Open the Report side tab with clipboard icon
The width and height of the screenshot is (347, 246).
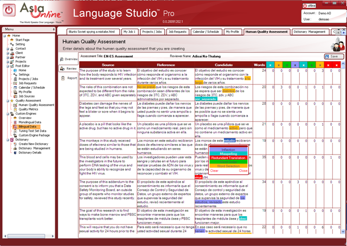[69, 78]
